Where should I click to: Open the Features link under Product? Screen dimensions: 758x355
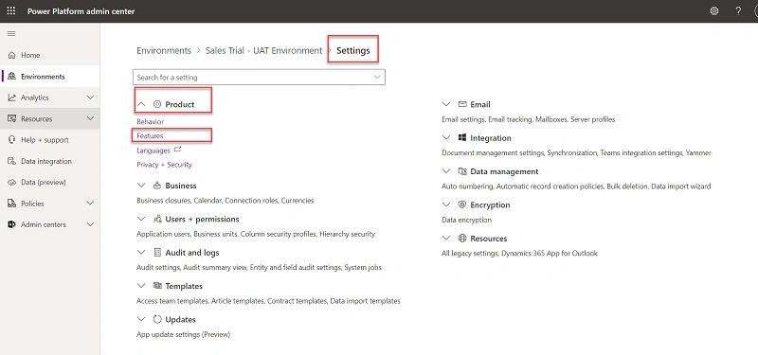point(150,135)
